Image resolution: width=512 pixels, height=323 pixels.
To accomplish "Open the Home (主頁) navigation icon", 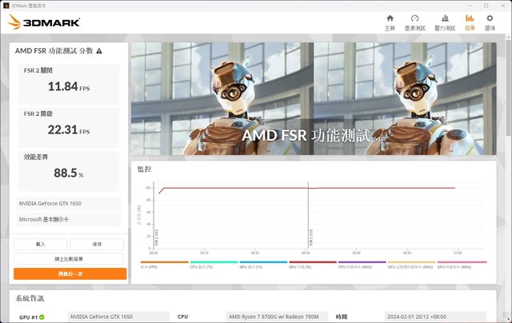I will 390,22.
